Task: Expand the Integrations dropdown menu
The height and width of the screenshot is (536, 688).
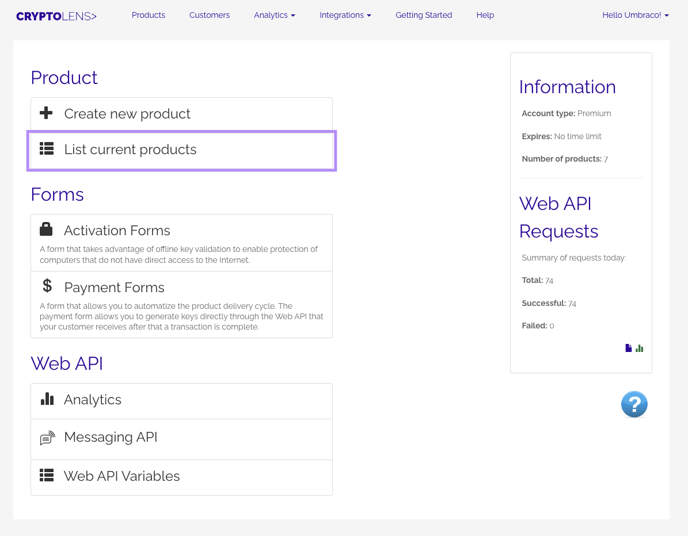Action: coord(345,16)
